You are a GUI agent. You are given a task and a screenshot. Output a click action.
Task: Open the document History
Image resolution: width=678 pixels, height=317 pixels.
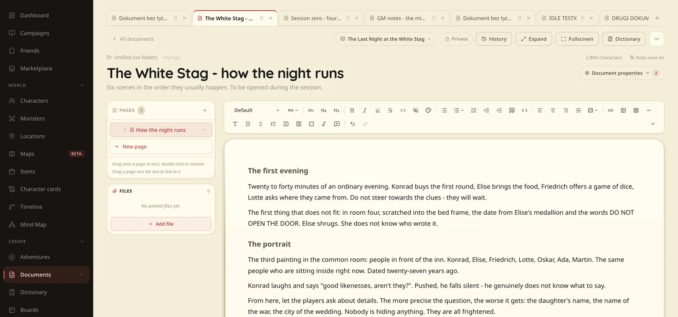tap(494, 39)
